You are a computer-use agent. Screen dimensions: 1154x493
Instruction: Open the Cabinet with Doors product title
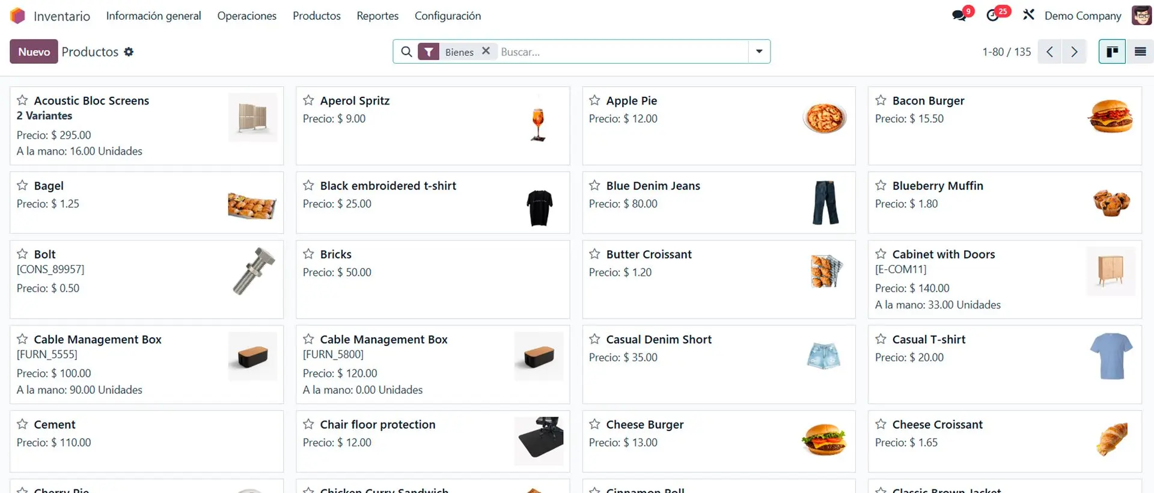coord(944,254)
